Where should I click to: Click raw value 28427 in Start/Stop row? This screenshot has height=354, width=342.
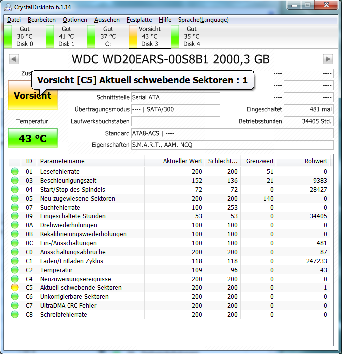[318, 190]
